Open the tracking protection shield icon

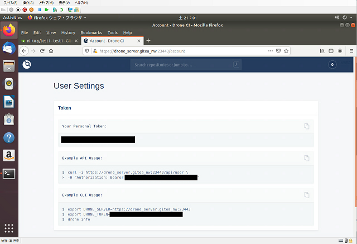pos(87,51)
